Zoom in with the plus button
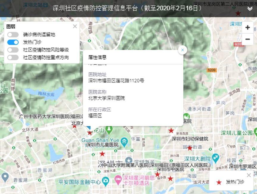This screenshot has width=257, height=194. pyautogui.click(x=248, y=27)
